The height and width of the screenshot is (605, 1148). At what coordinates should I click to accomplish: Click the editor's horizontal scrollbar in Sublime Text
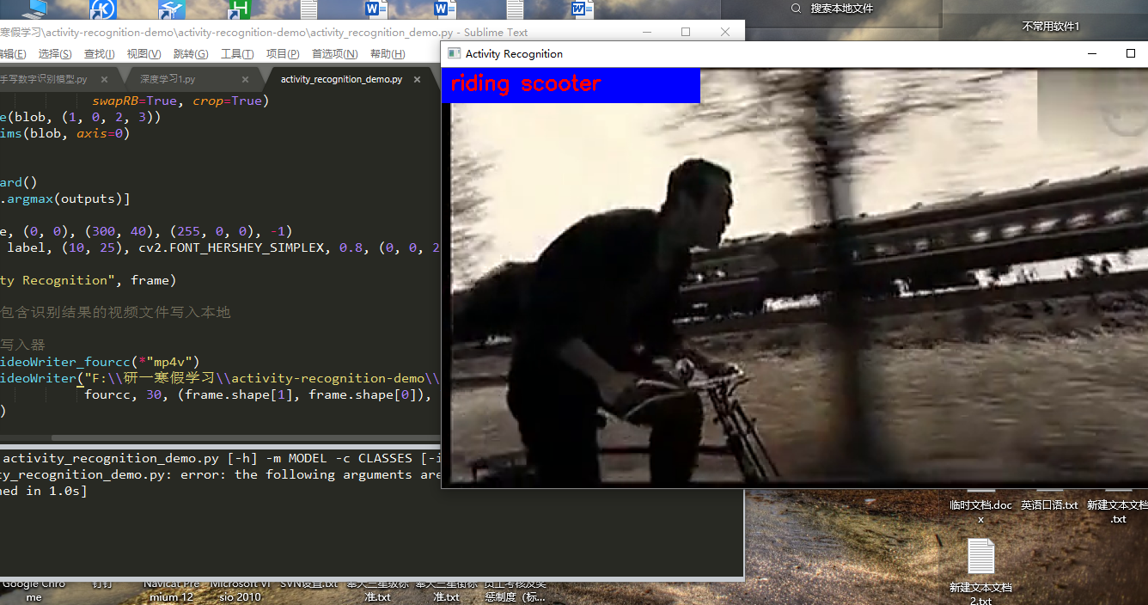pyautogui.click(x=215, y=438)
